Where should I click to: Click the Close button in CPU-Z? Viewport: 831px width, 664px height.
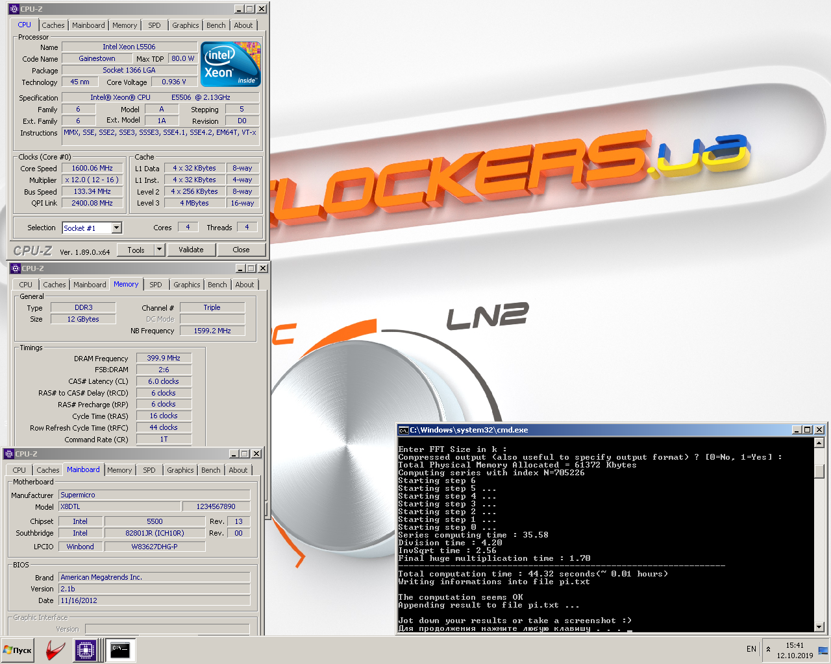[241, 250]
